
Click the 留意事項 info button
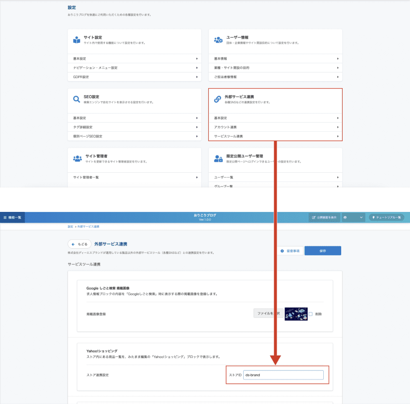(x=290, y=251)
